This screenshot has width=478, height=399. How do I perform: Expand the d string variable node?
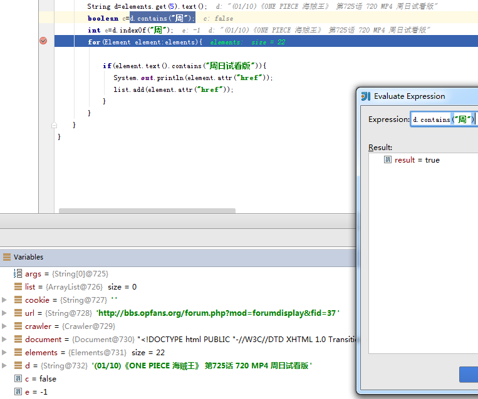pyautogui.click(x=4, y=365)
